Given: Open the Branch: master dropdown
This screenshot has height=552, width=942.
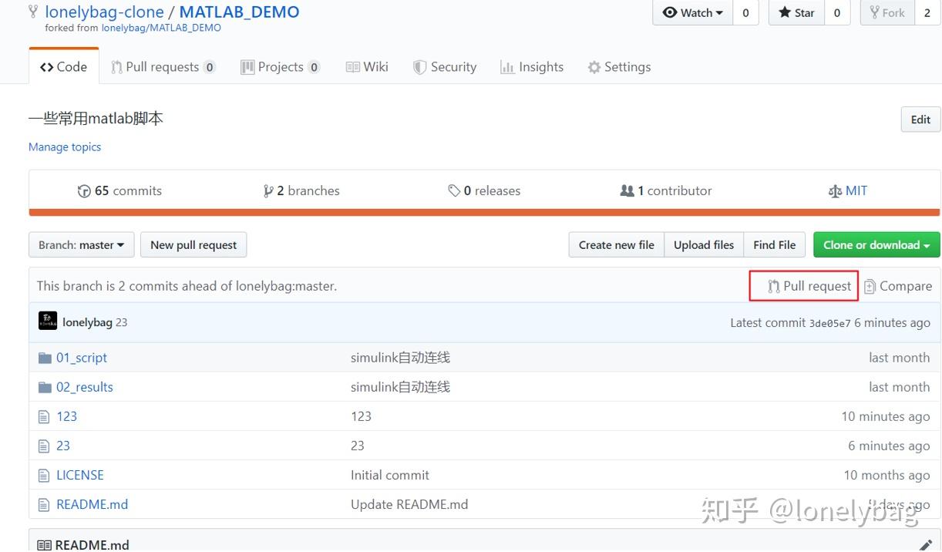Looking at the screenshot, I should point(81,244).
